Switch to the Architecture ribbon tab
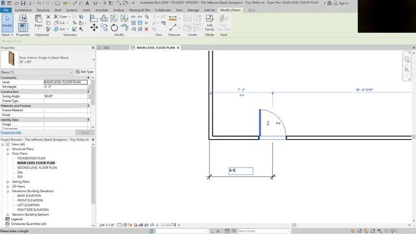This screenshot has width=416, height=234. (23, 10)
